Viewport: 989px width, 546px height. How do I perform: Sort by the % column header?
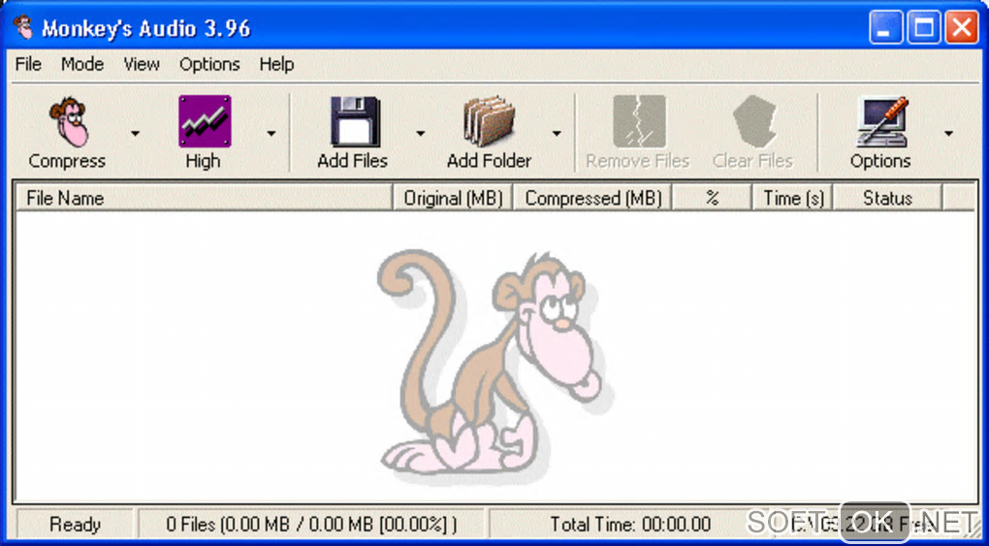712,198
